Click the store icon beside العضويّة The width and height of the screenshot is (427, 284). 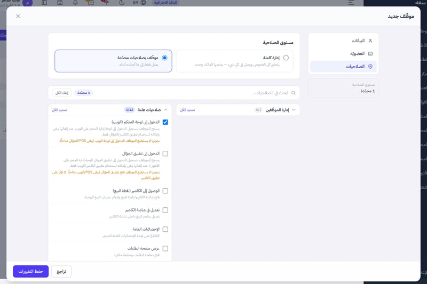tap(370, 53)
